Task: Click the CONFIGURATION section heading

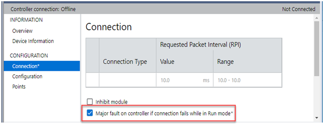Action: (29, 56)
